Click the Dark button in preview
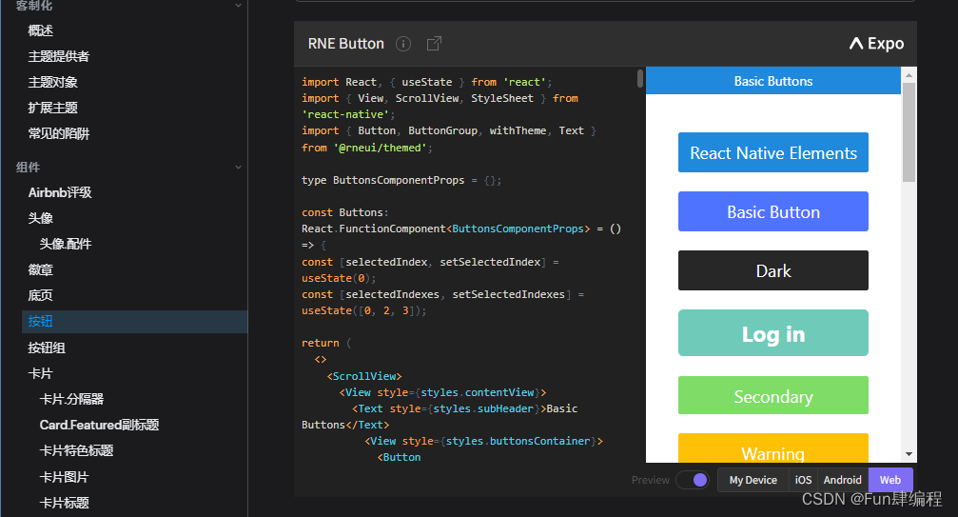The image size is (958, 517). (772, 270)
